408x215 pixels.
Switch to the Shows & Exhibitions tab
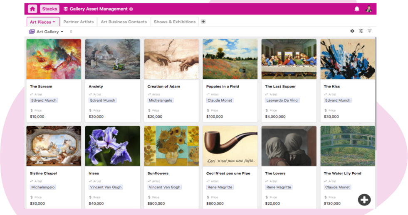pos(175,22)
